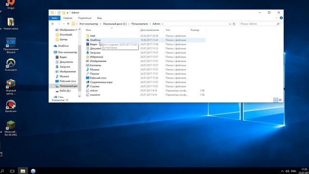Switch to details view layout icon
Viewport: 309px width, 174px height.
(x=276, y=100)
